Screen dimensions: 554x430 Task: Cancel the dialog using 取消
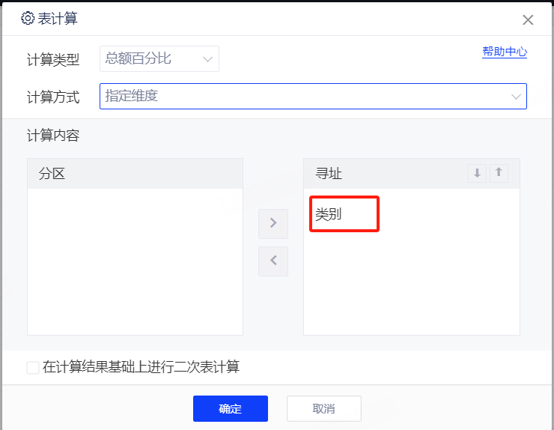tap(323, 408)
